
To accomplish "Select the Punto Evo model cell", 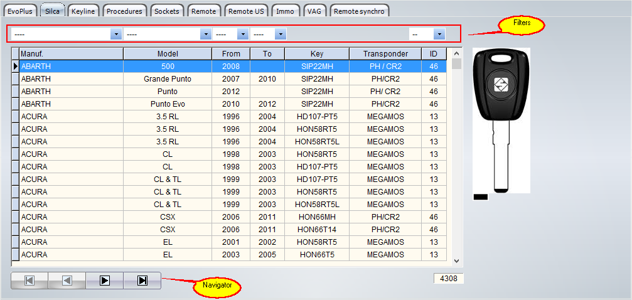I will tap(168, 104).
